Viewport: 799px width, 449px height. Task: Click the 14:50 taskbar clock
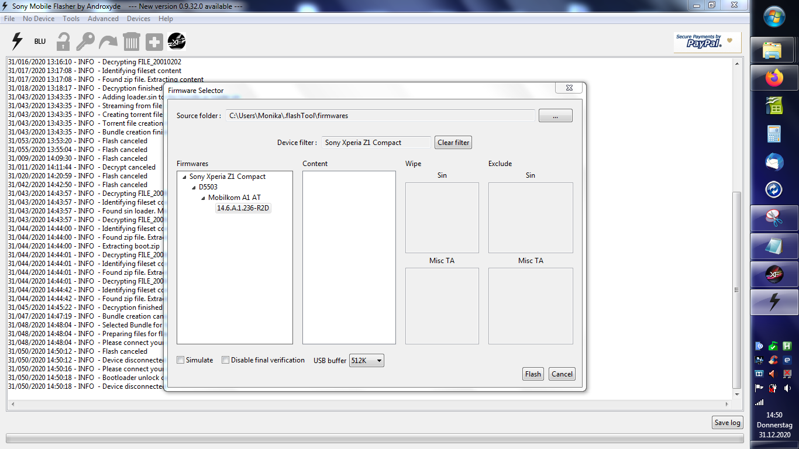point(774,415)
